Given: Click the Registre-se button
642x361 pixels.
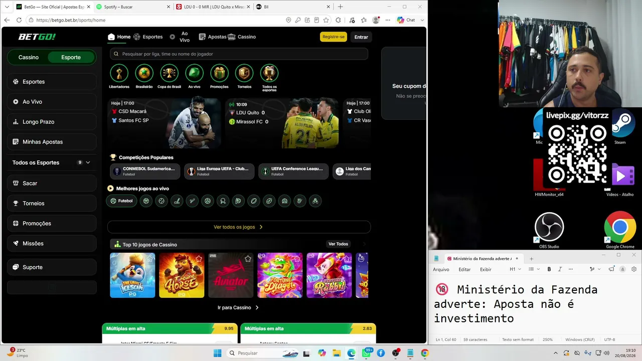Looking at the screenshot, I should (334, 37).
